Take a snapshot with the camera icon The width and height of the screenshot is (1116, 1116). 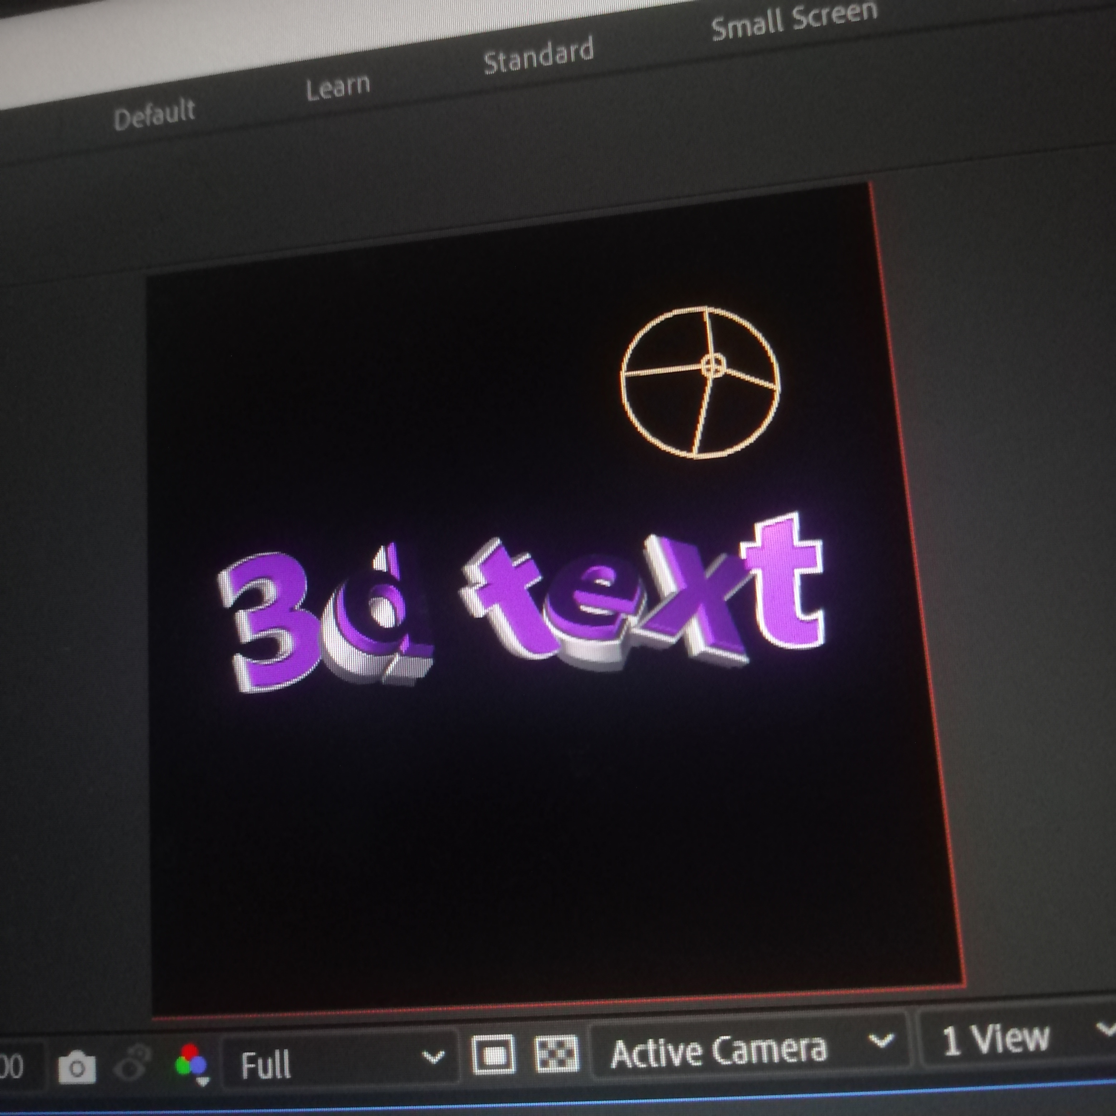point(77,1069)
